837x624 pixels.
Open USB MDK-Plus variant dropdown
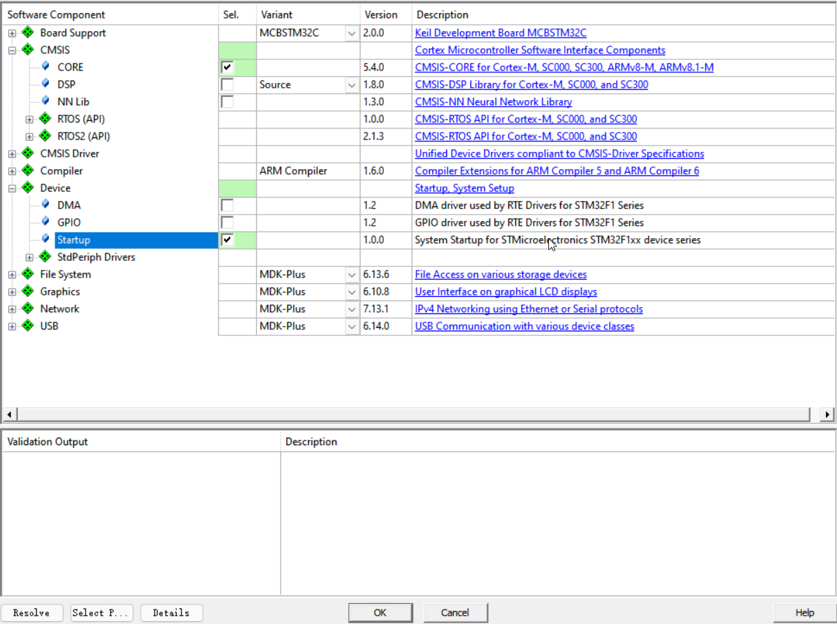coord(352,326)
